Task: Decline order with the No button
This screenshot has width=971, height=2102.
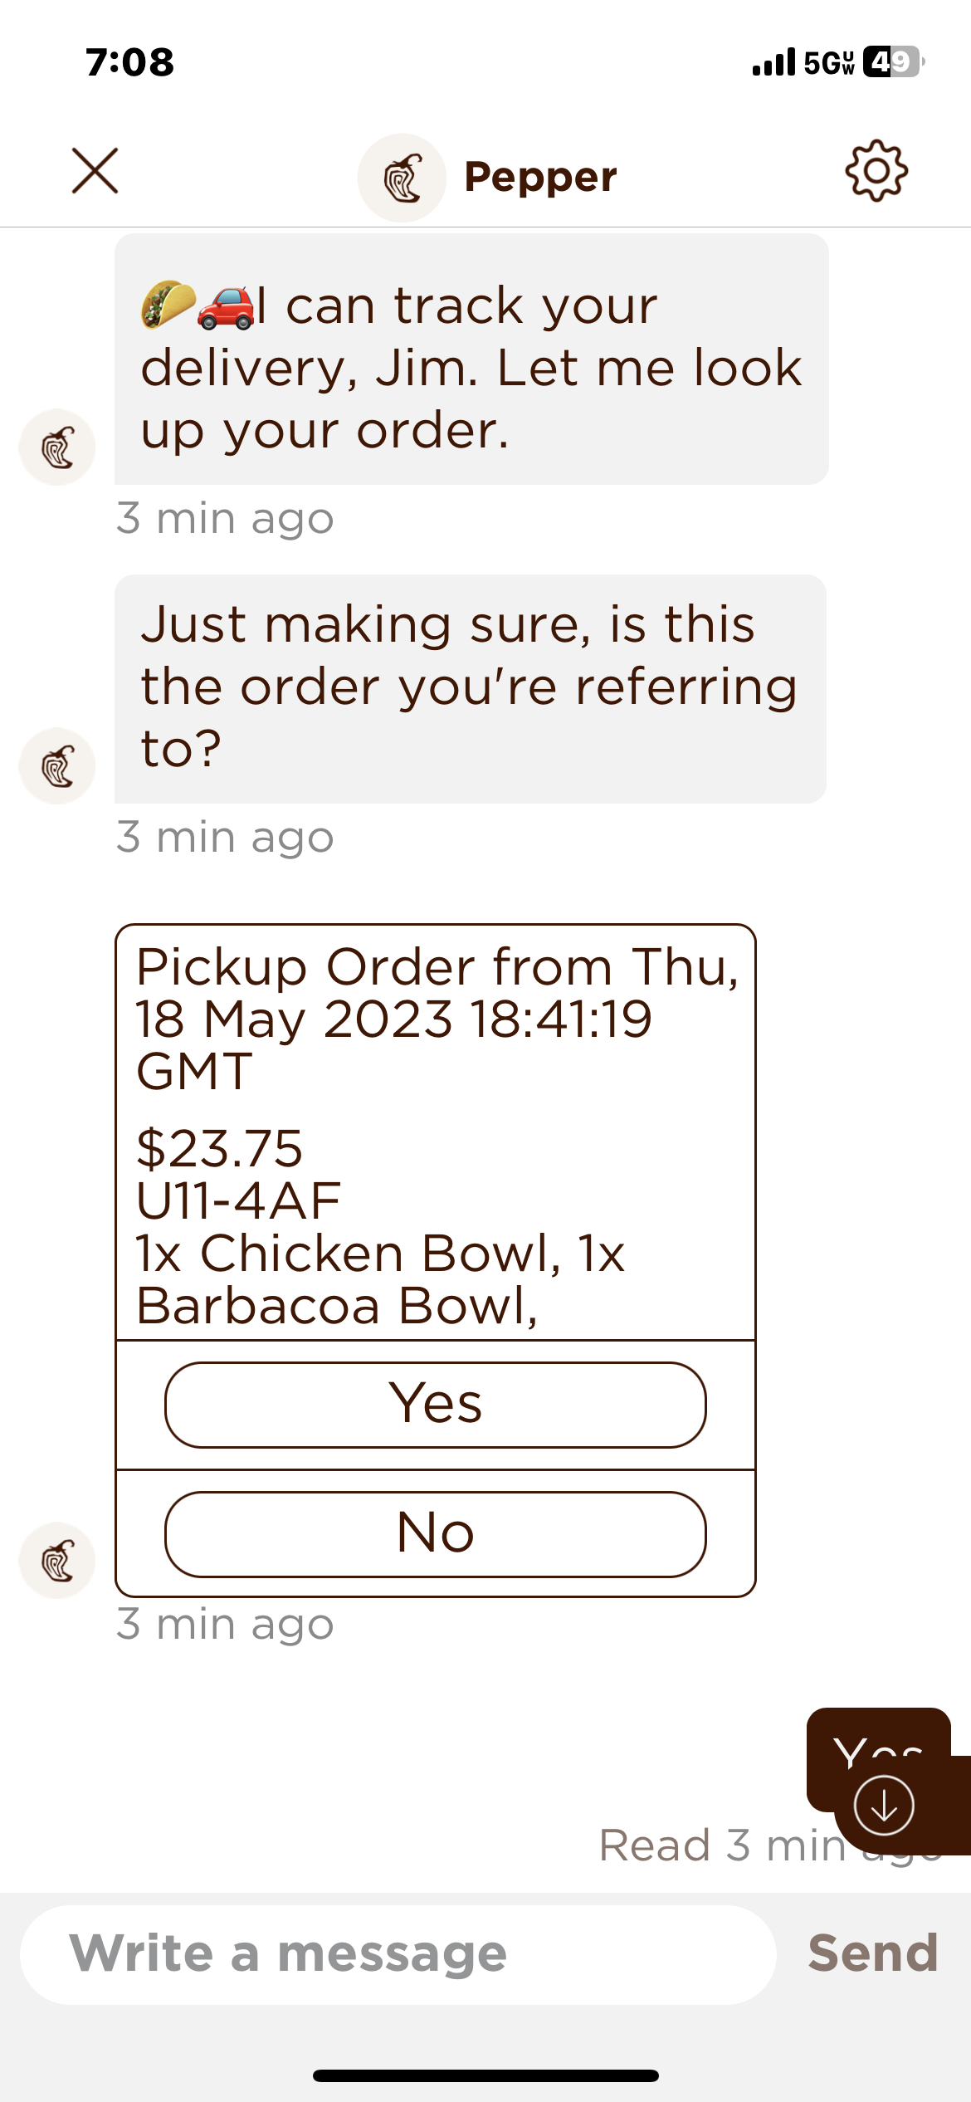Action: coord(436,1534)
